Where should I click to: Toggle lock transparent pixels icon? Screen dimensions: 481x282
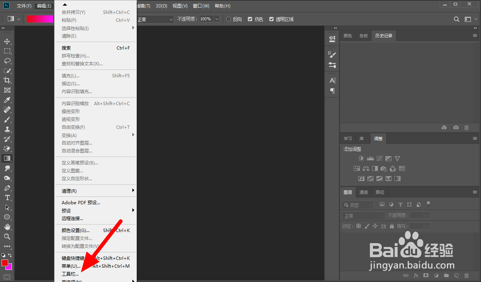tap(358, 226)
